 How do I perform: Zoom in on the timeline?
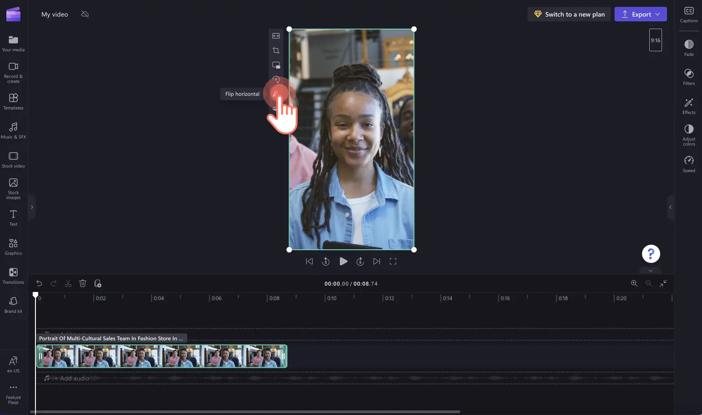pos(634,283)
